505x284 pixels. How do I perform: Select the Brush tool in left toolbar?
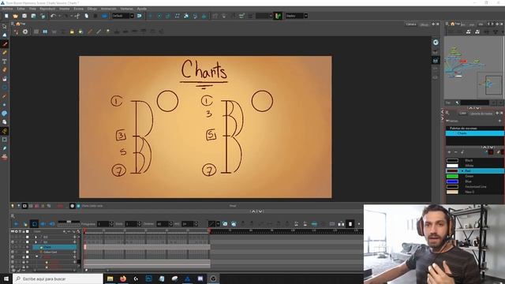click(x=5, y=44)
